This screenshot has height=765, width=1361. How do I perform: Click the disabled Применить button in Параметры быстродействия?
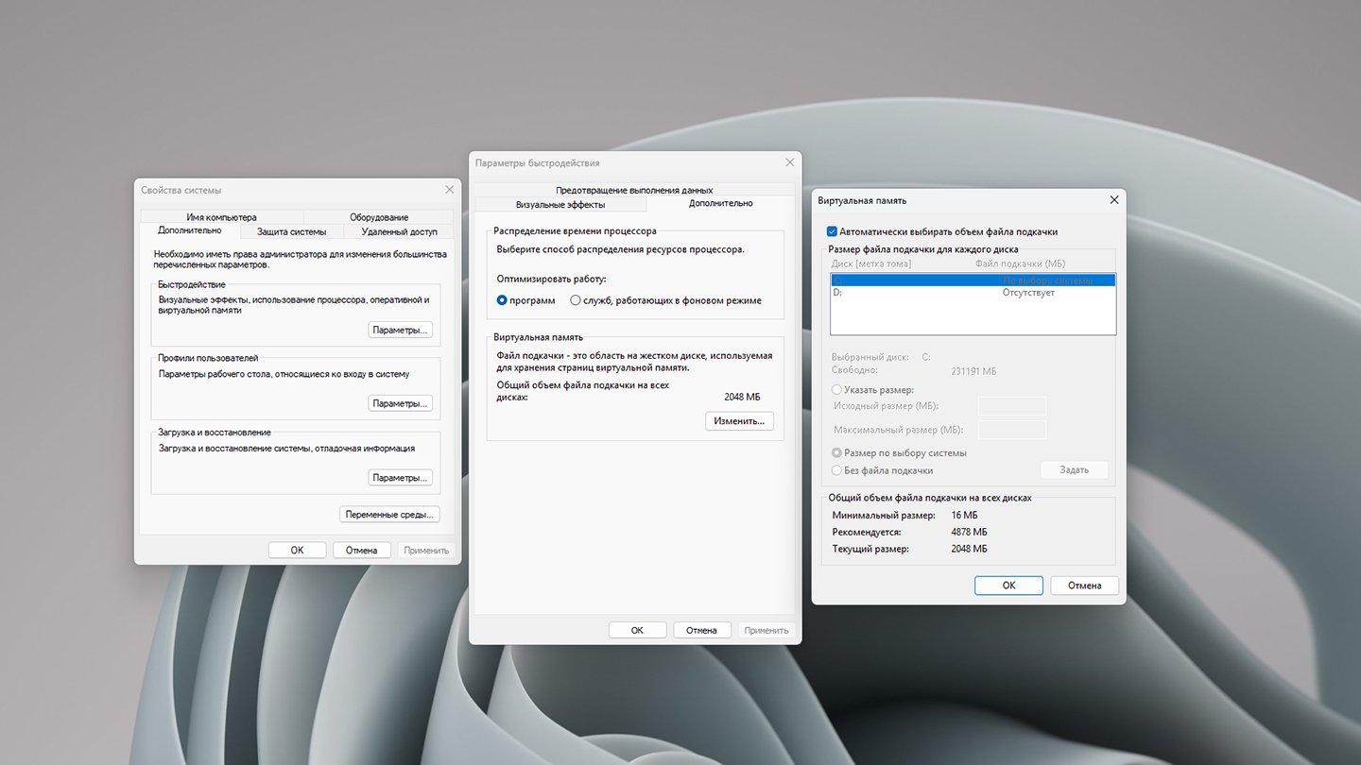pos(766,630)
